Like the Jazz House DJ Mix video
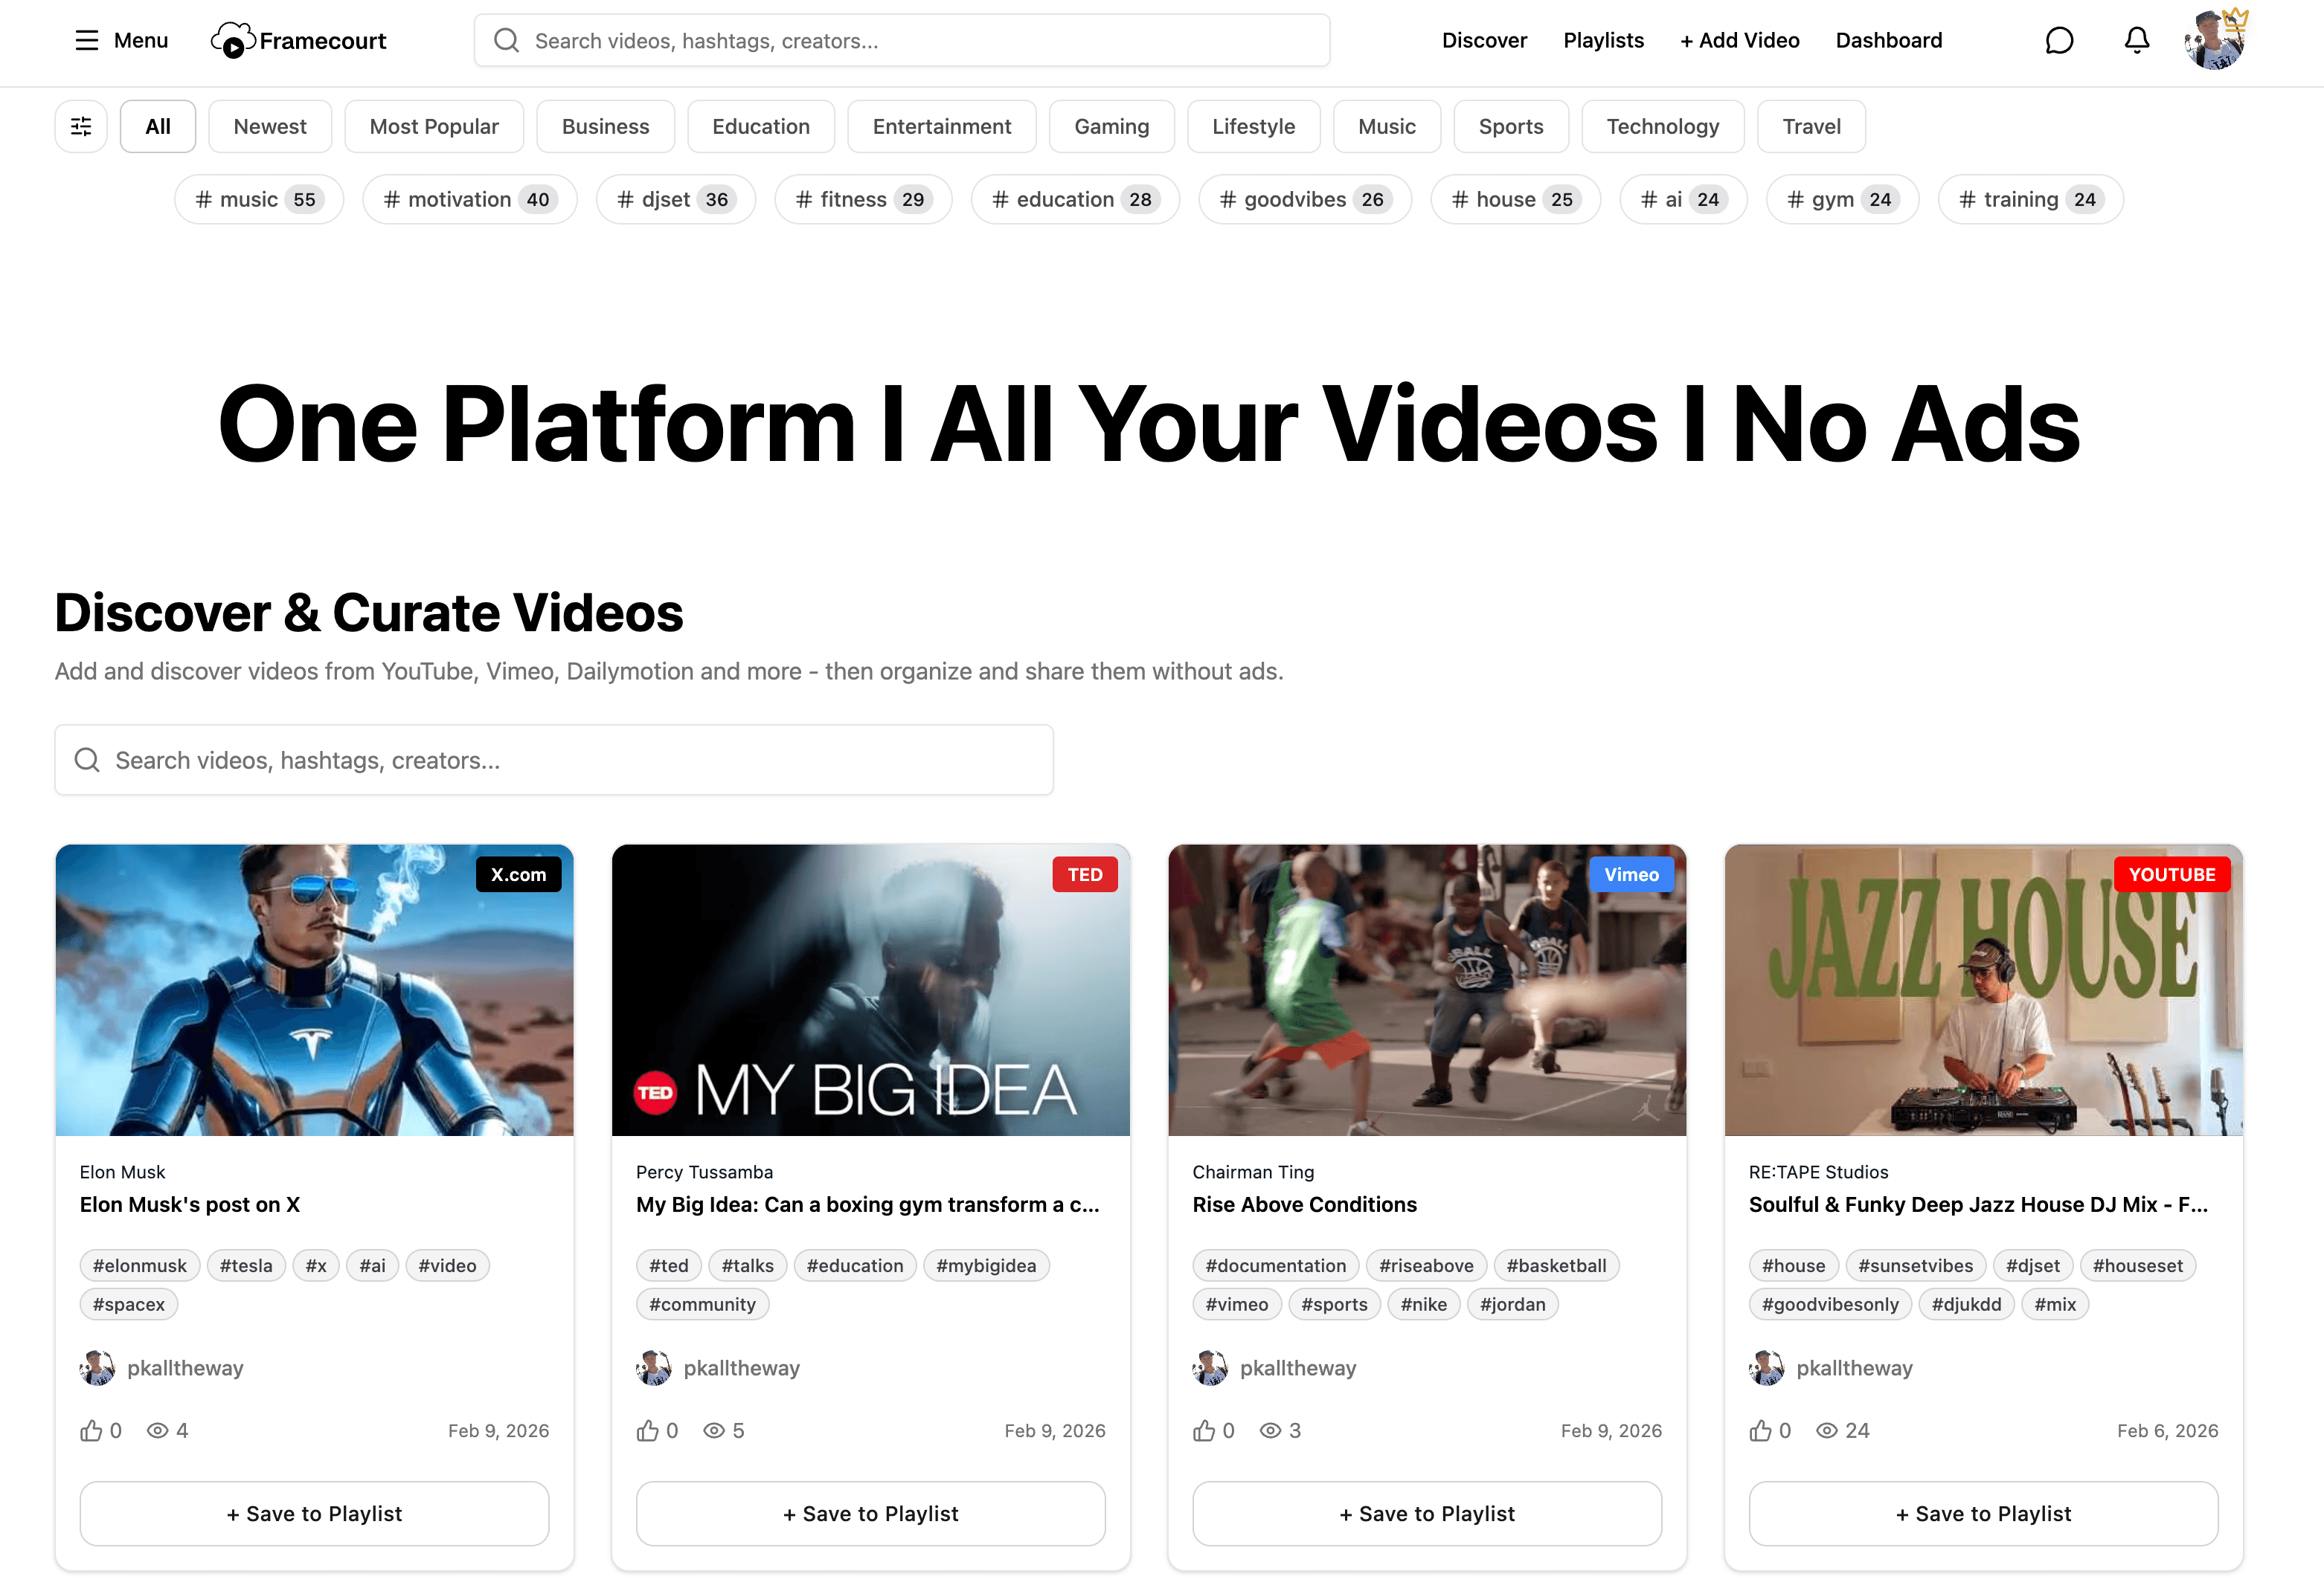 (1760, 1430)
